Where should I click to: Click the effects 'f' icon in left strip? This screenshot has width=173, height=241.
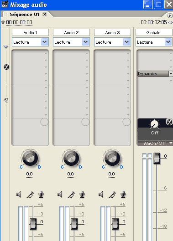(x=6, y=67)
